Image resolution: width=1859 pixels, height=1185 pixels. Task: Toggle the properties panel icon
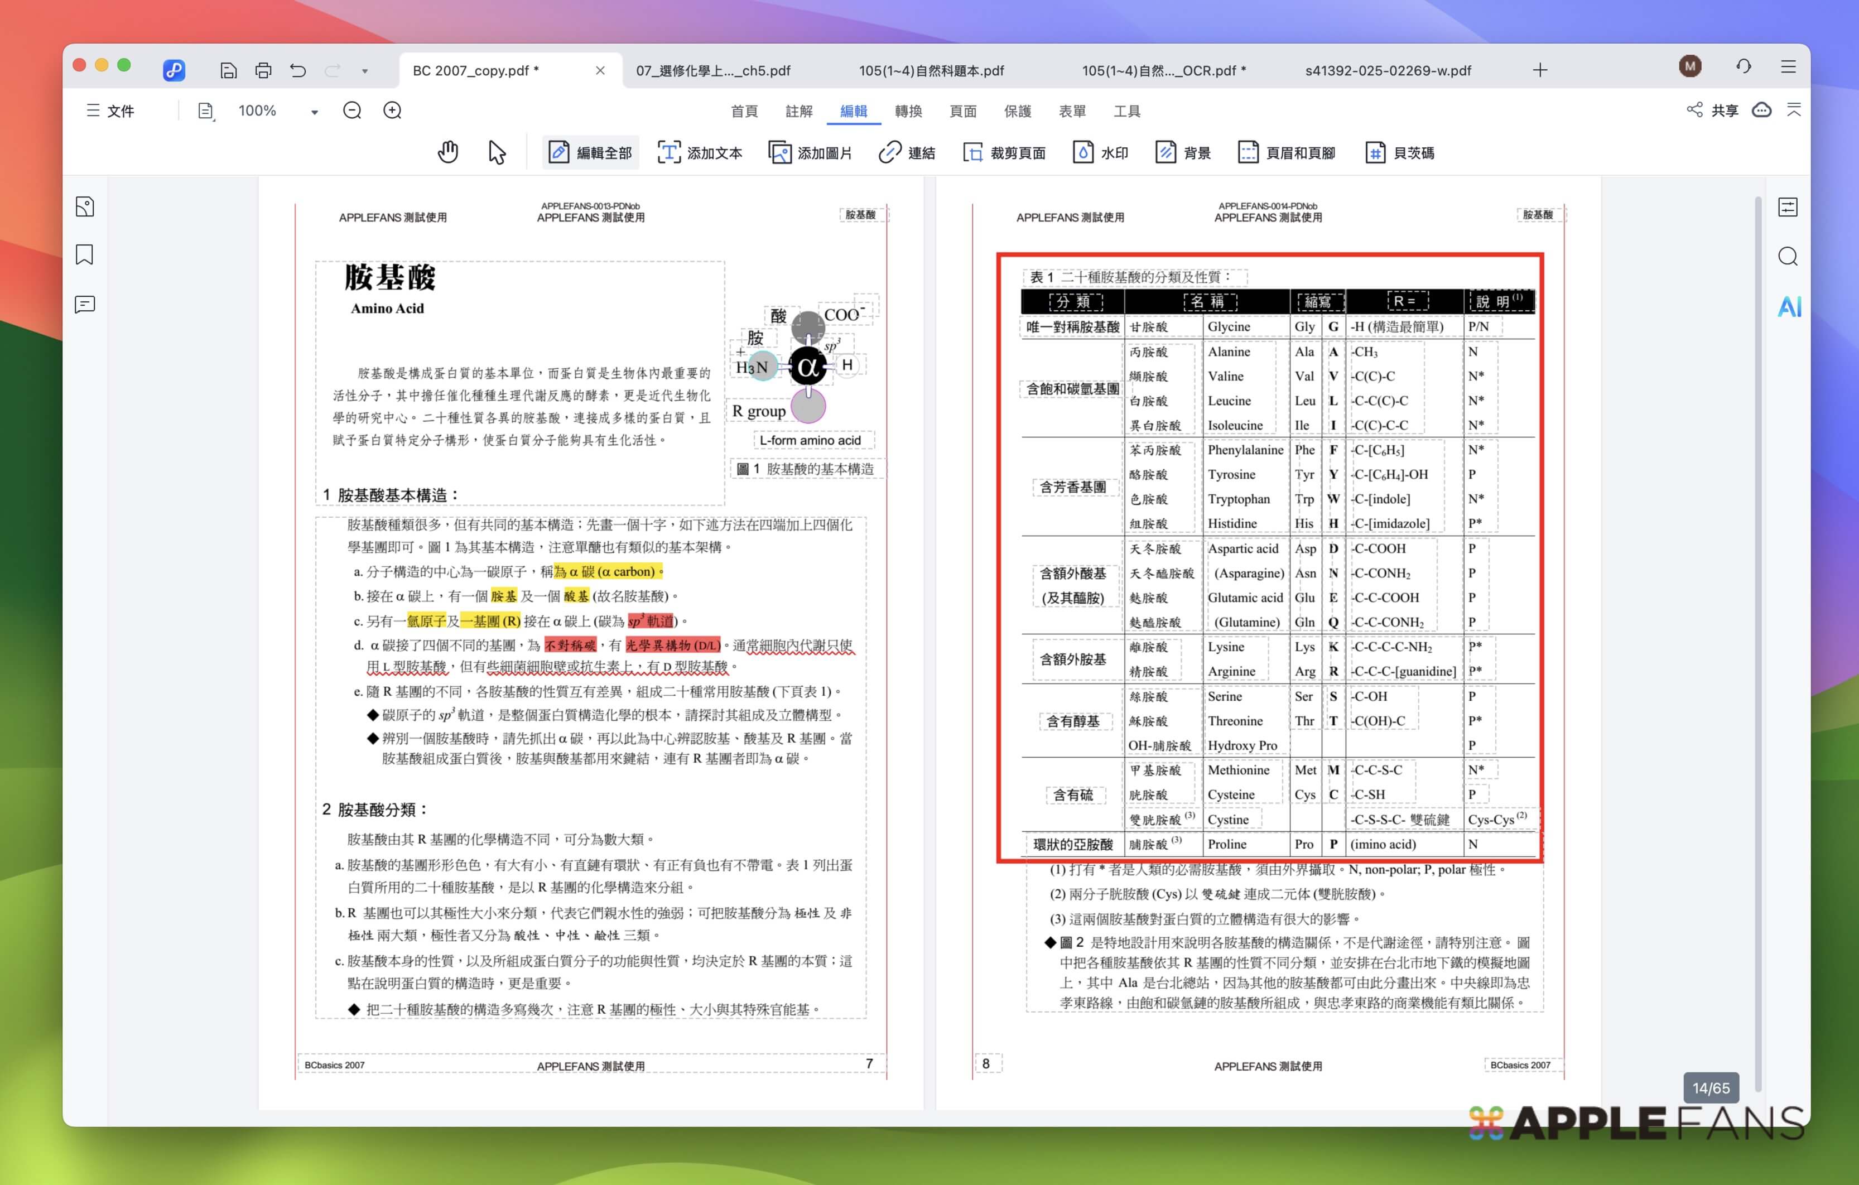point(1788,207)
